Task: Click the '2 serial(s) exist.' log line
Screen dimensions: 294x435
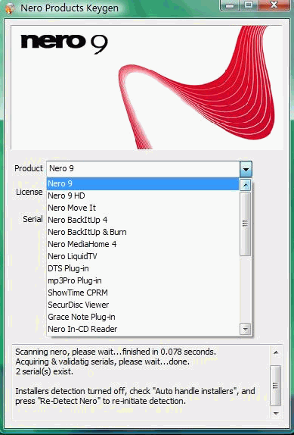Action: click(x=45, y=371)
